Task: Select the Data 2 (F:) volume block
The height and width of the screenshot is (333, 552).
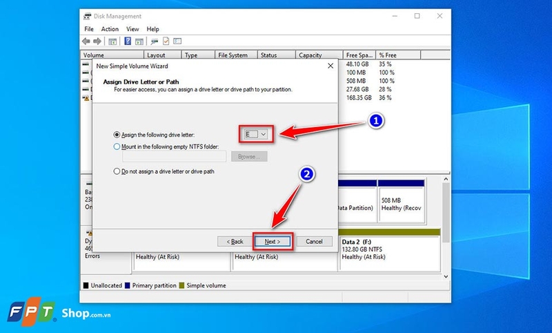Action: 390,249
